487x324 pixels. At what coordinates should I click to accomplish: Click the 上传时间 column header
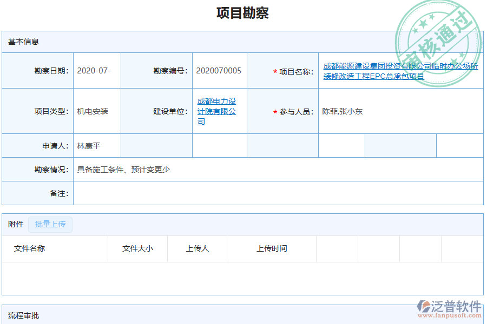[271, 248]
